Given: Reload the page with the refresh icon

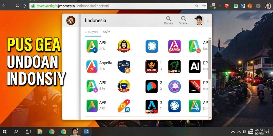Looking at the screenshot, I should coord(24,6).
